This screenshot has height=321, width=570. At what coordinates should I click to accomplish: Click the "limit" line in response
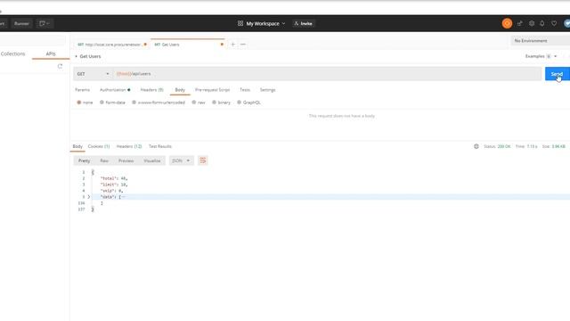tap(114, 185)
